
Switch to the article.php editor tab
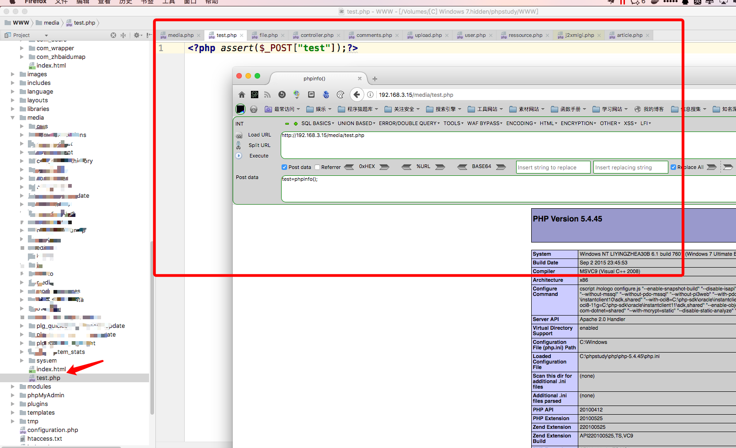629,35
